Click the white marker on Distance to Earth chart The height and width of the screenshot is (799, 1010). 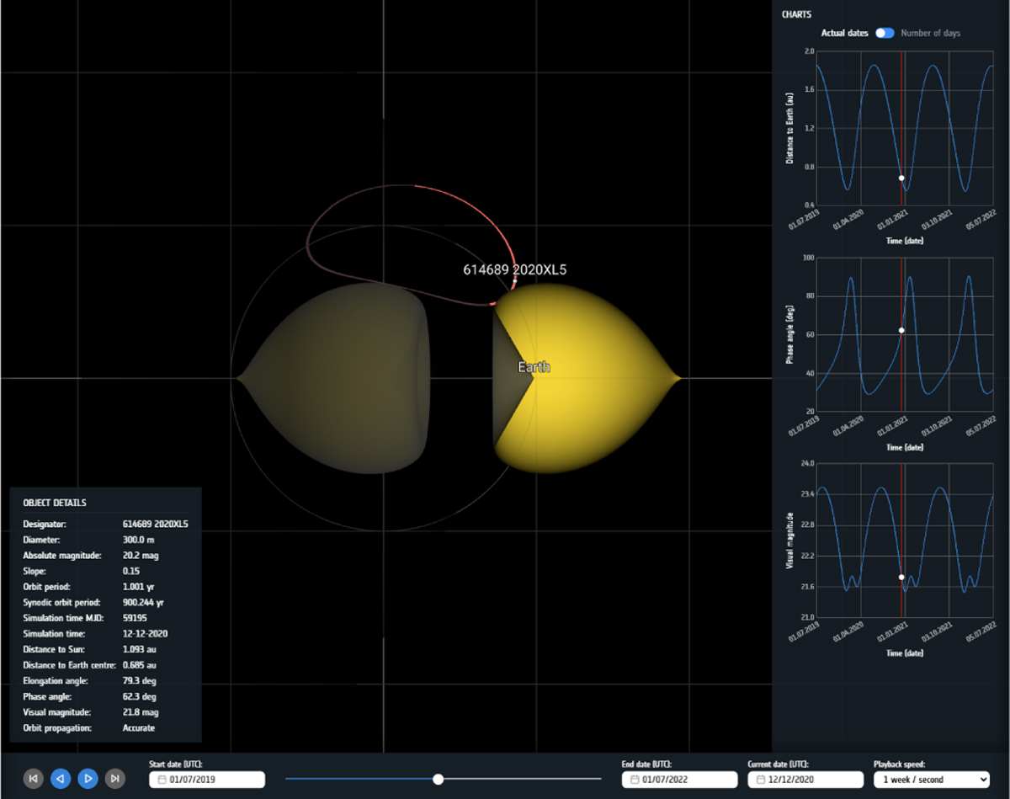[x=901, y=178]
